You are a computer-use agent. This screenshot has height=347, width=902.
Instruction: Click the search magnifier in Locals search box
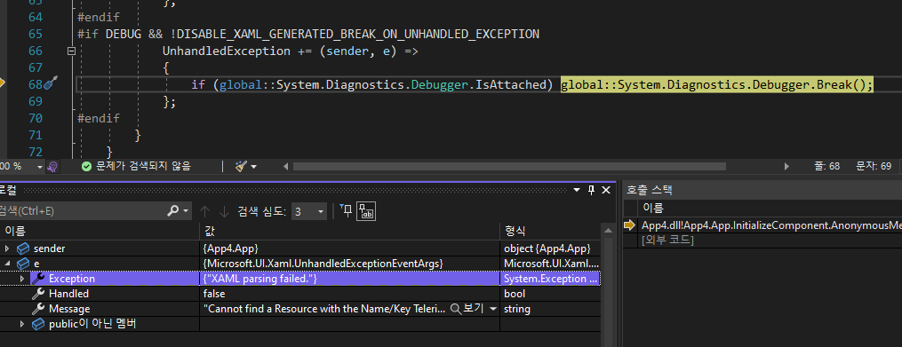coord(172,211)
